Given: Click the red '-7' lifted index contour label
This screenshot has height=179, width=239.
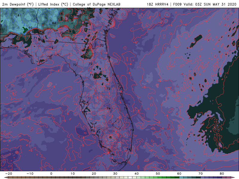Looking at the screenshot, I should (x=133, y=111).
